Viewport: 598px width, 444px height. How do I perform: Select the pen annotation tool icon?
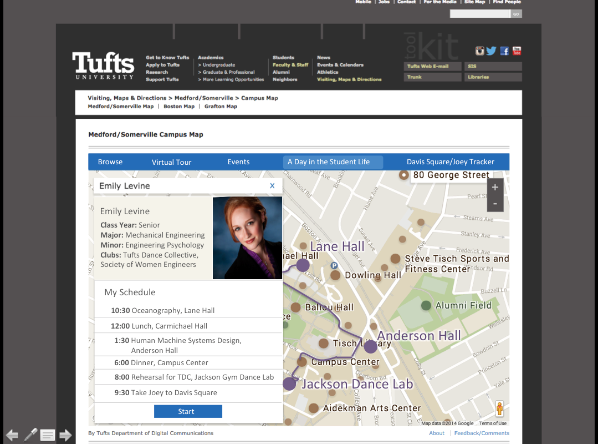pyautogui.click(x=30, y=435)
